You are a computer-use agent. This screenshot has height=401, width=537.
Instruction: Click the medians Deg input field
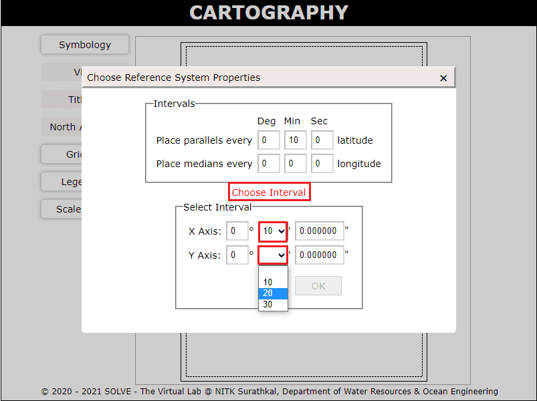tap(269, 164)
